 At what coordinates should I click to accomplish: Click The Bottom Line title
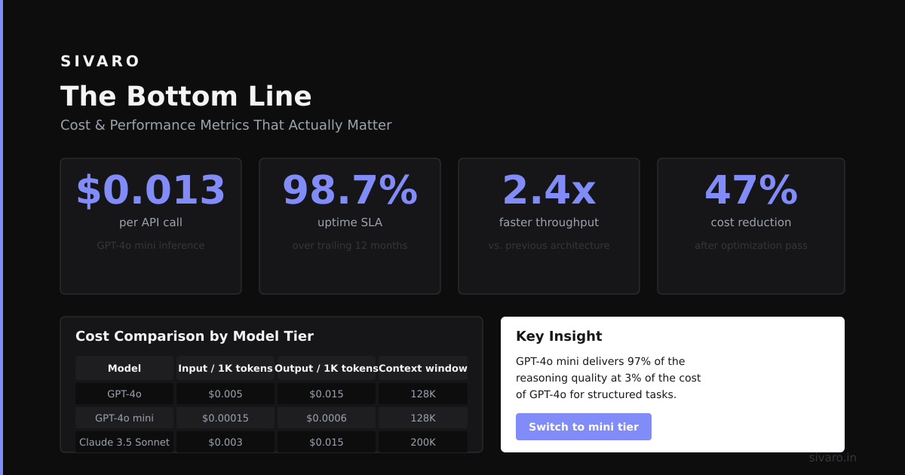point(186,97)
